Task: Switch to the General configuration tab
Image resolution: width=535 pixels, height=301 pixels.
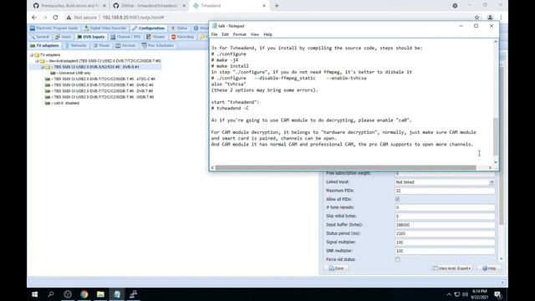Action: pyautogui.click(x=40, y=37)
